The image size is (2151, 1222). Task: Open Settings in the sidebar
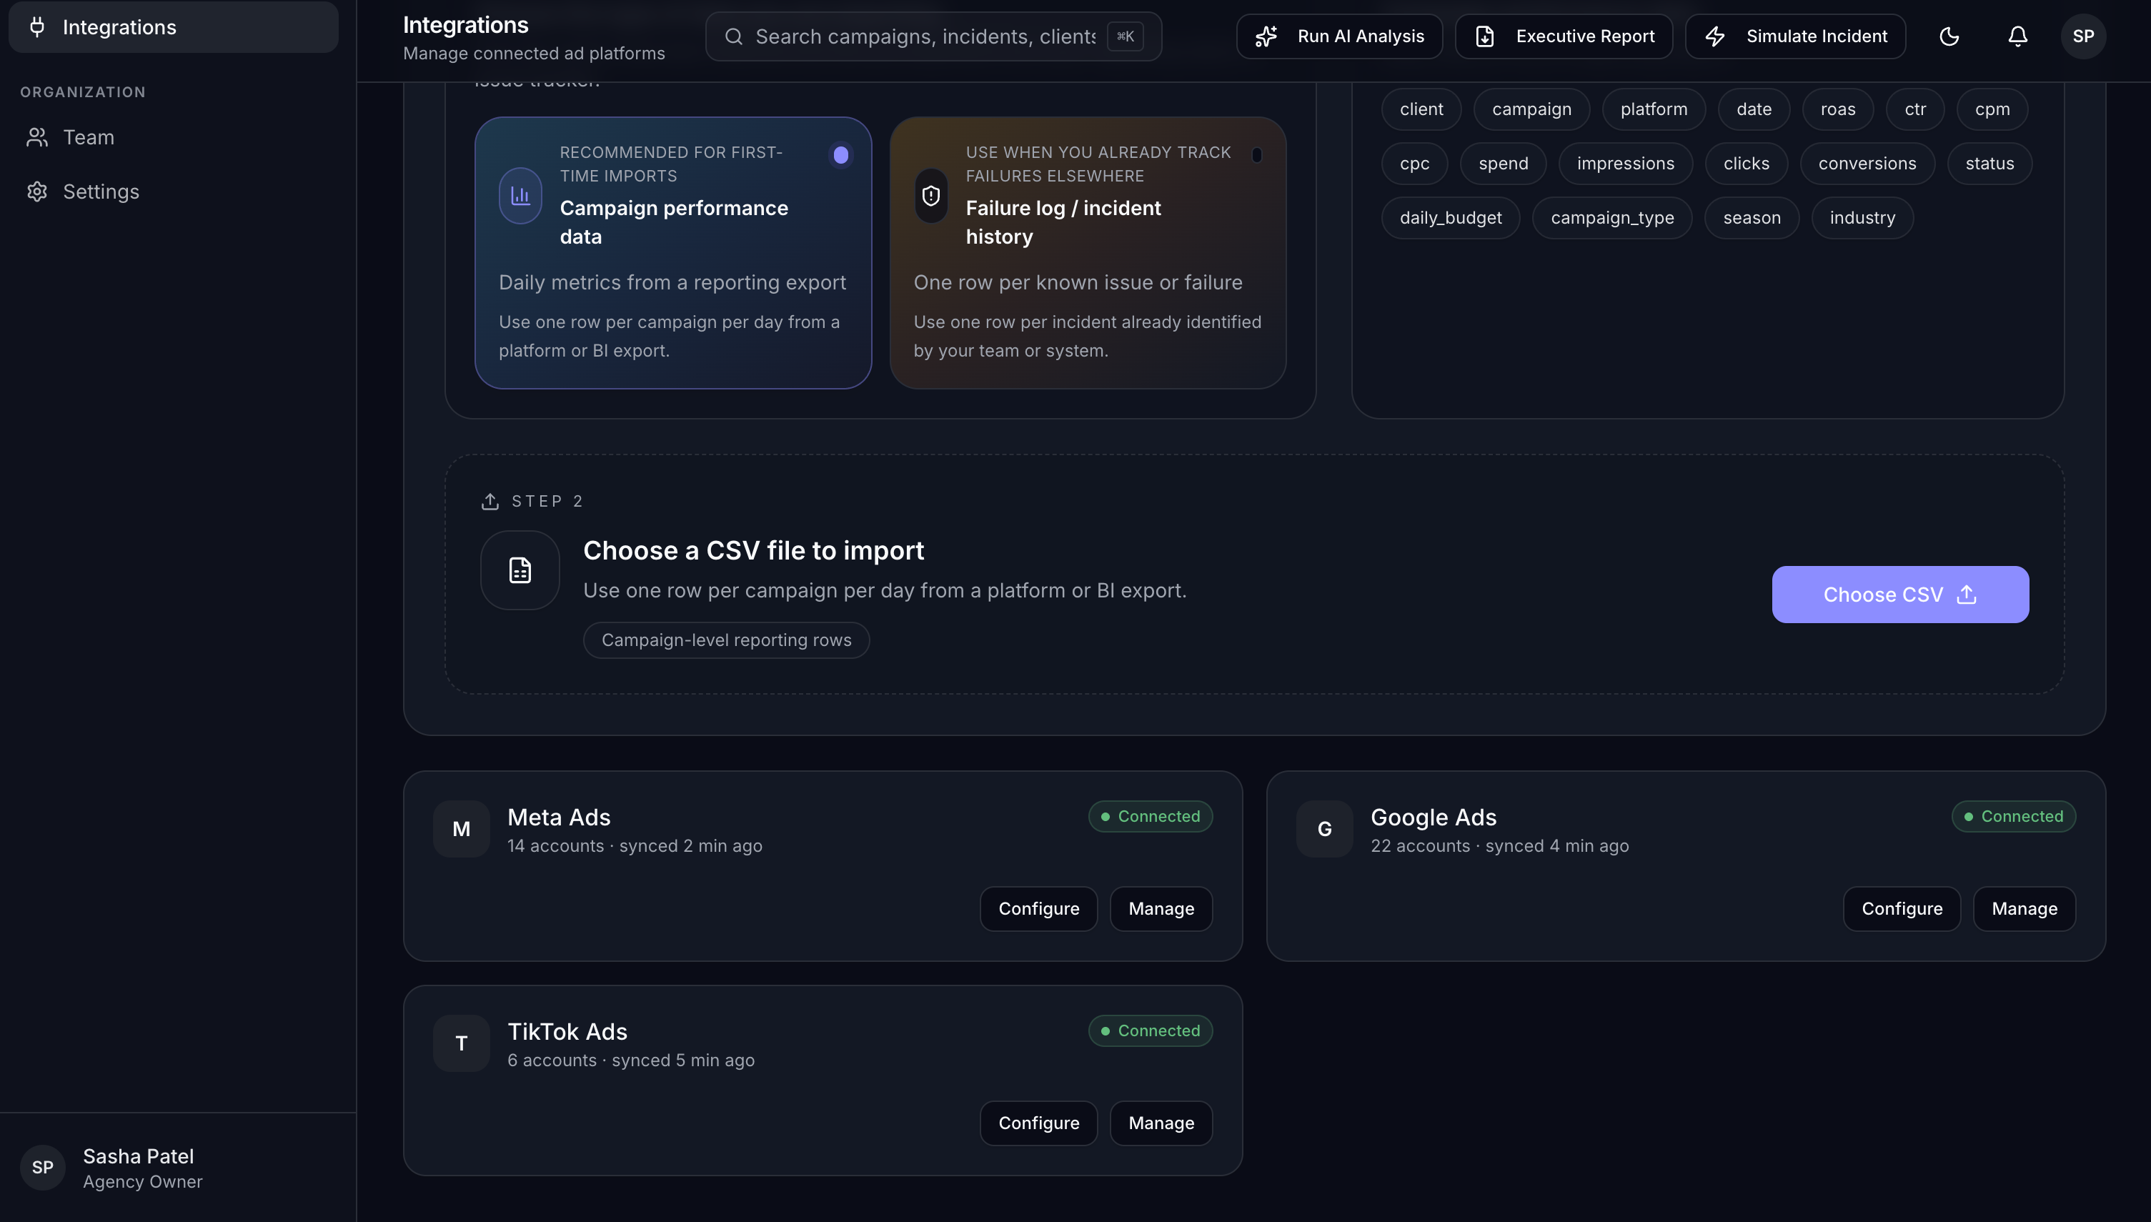(174, 192)
